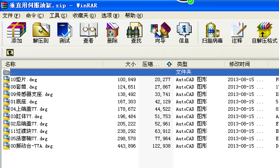
Task: Click the size value 298,578
Action: pos(127,138)
